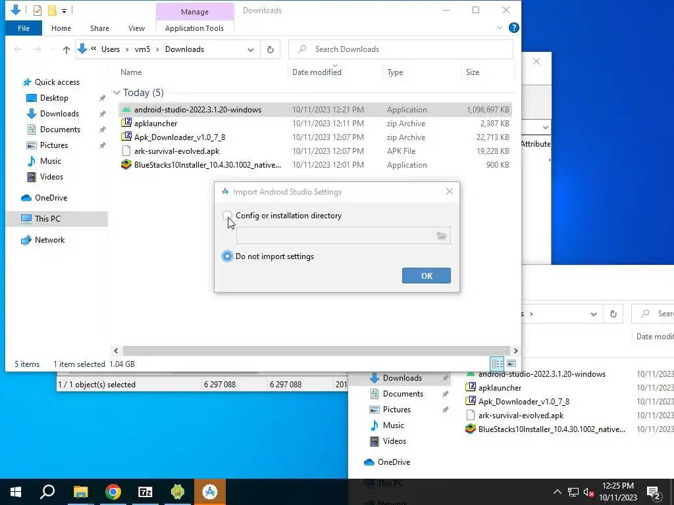Viewport: 674px width, 505px height.
Task: Select BlueStacks10Installer application icon
Action: (126, 164)
